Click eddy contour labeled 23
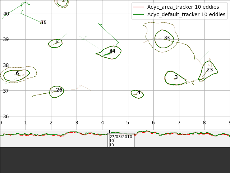 click(x=208, y=71)
